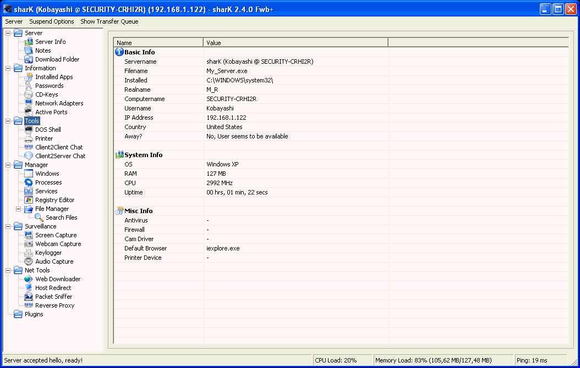Collapse the Tools tree node
The height and width of the screenshot is (368, 580).
point(8,120)
